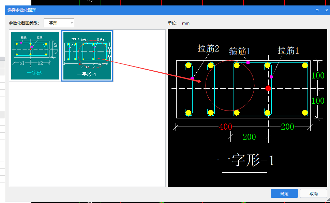
Task: Select the 一字形-1 section thumbnail
Action: tap(87, 56)
